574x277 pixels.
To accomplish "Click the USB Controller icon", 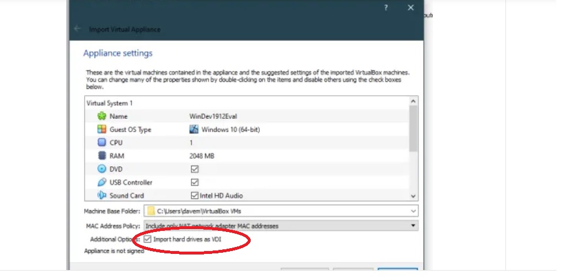I will 101,182.
